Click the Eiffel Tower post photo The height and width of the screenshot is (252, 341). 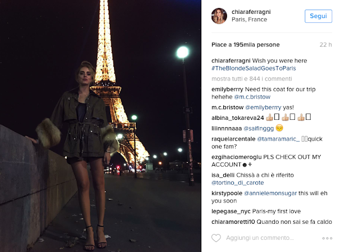coord(101,126)
